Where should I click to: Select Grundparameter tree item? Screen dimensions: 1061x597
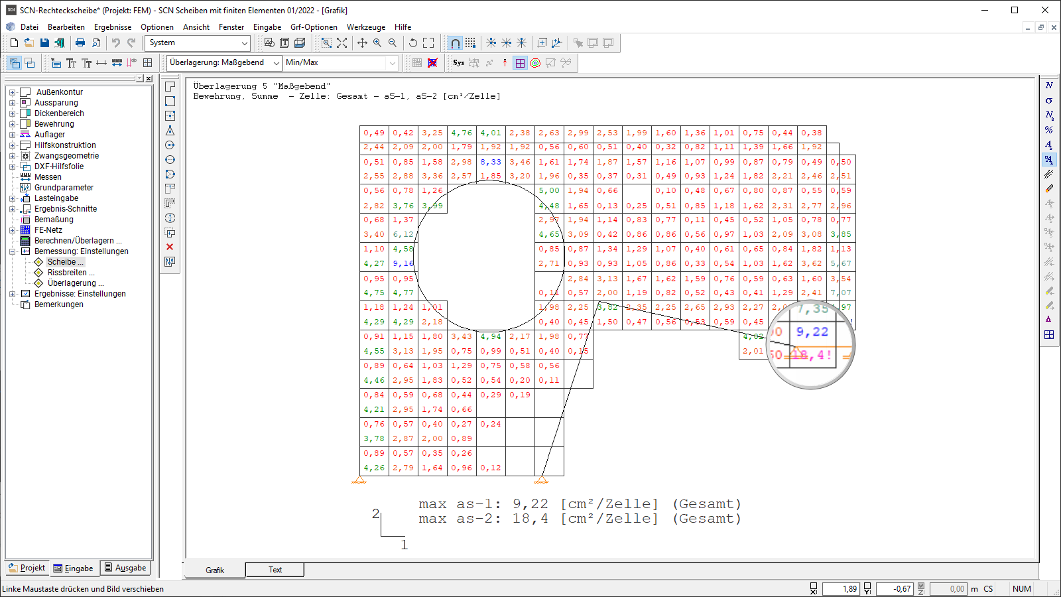click(64, 188)
